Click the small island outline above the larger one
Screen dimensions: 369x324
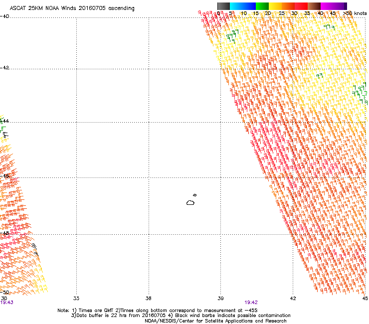point(195,195)
